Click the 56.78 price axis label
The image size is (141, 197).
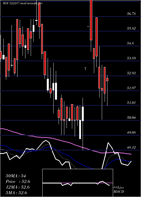point(131,14)
